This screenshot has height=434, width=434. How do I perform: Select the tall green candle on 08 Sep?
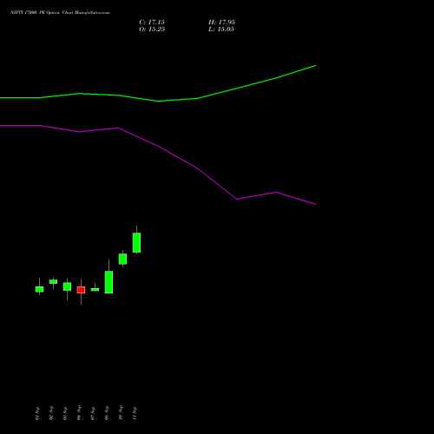(x=108, y=282)
